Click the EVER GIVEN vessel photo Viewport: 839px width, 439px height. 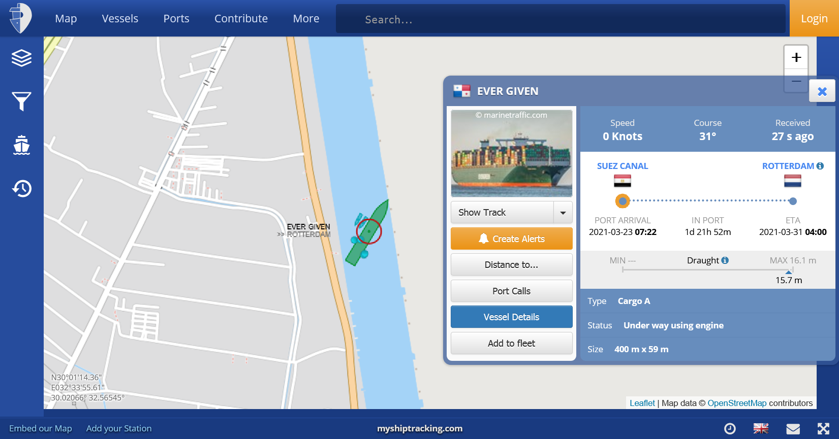click(512, 153)
